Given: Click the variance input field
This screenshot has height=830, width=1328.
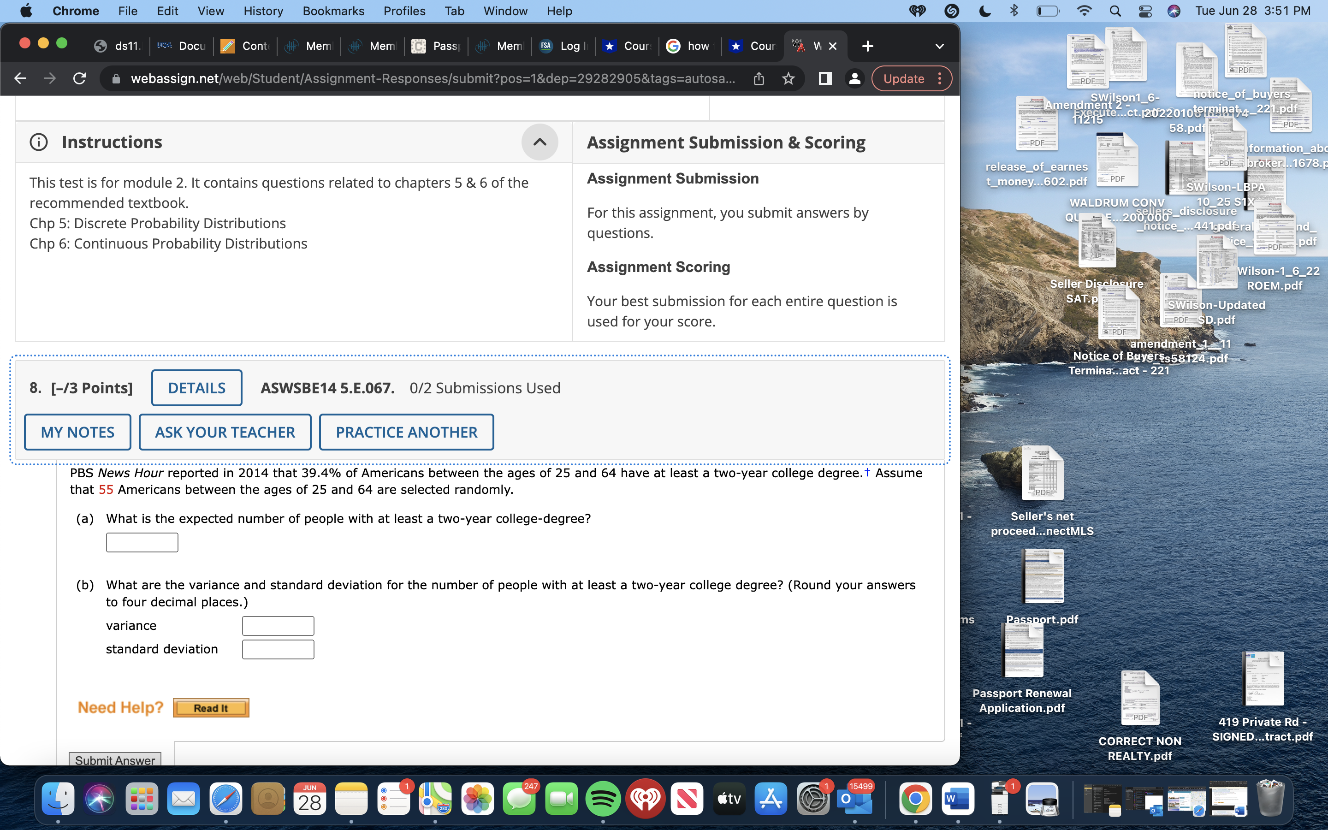Looking at the screenshot, I should [278, 625].
